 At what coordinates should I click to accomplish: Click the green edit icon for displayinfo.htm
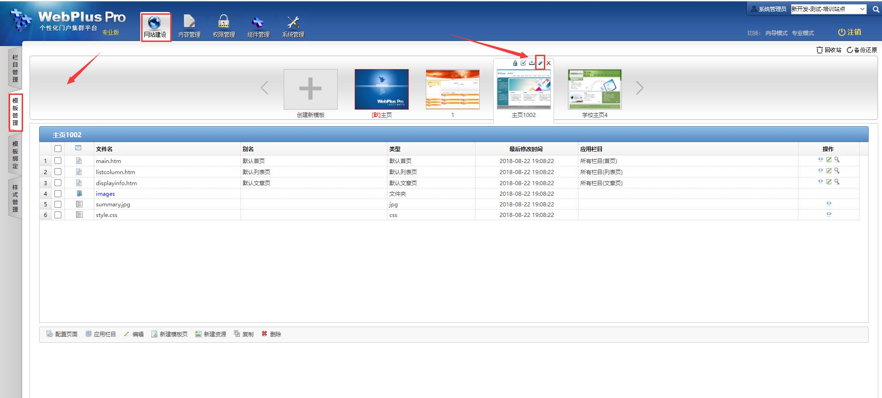pos(829,182)
